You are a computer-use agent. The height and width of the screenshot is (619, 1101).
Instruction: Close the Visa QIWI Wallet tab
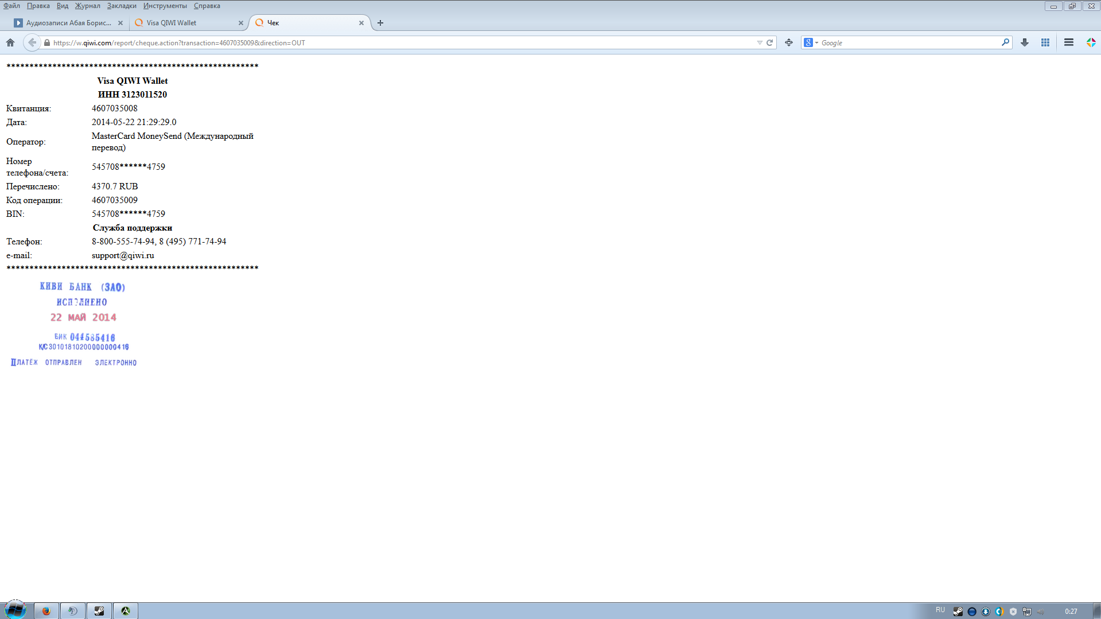[241, 23]
